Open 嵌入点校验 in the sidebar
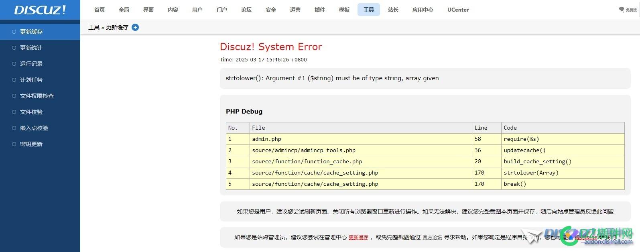Viewport: 640px width, 252px height. 34,128
